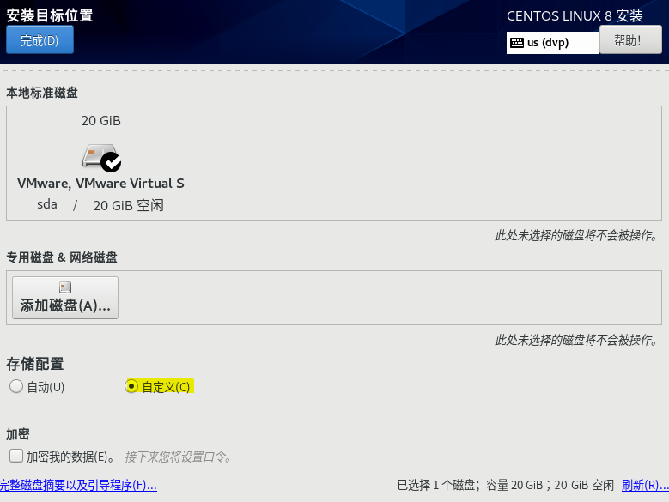The height and width of the screenshot is (502, 669).
Task: Click the 安装目标位置 page title
Action: pyautogui.click(x=50, y=15)
